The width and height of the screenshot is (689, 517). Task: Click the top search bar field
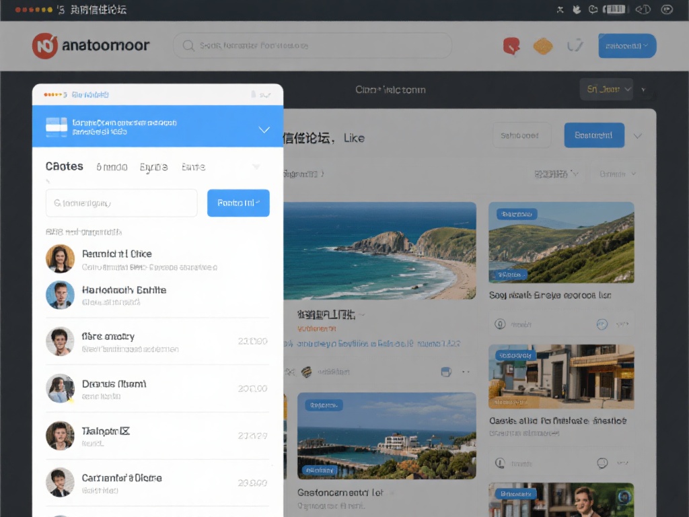[313, 46]
